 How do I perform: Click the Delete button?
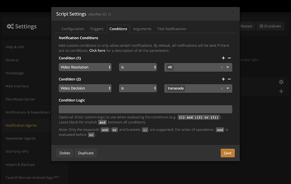click(65, 153)
